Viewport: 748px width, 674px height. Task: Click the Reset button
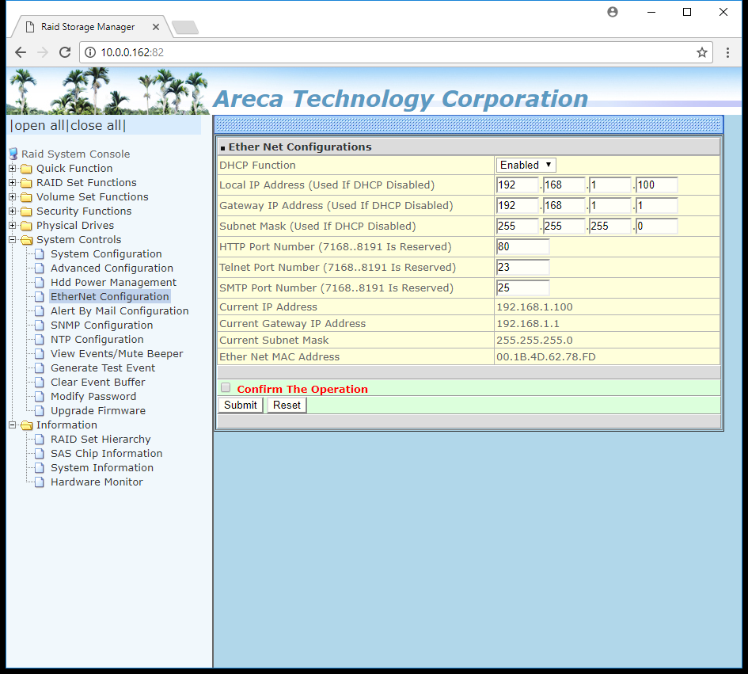click(287, 406)
